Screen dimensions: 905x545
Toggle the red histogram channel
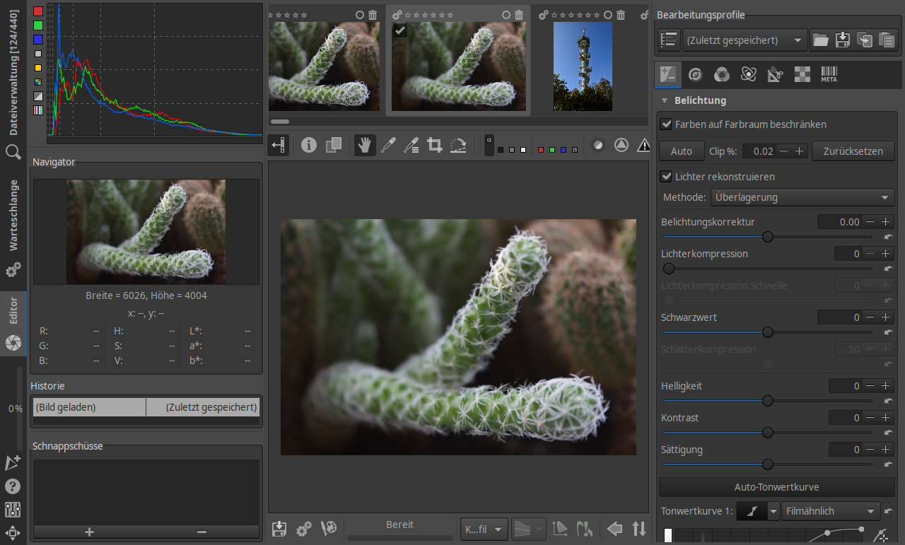(x=38, y=11)
